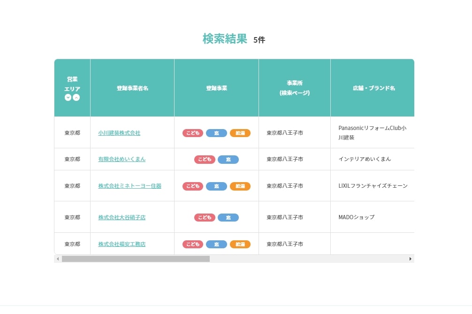Click 東京都八王子市 in 小川建装株式会社 row
The image size is (472, 314).
point(285,133)
